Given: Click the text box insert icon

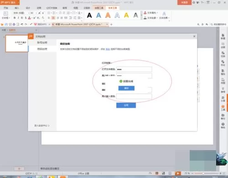Looking at the screenshot, I should tap(5, 14).
